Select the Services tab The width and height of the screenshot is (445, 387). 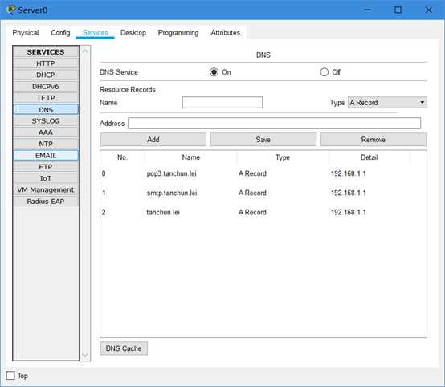click(95, 33)
